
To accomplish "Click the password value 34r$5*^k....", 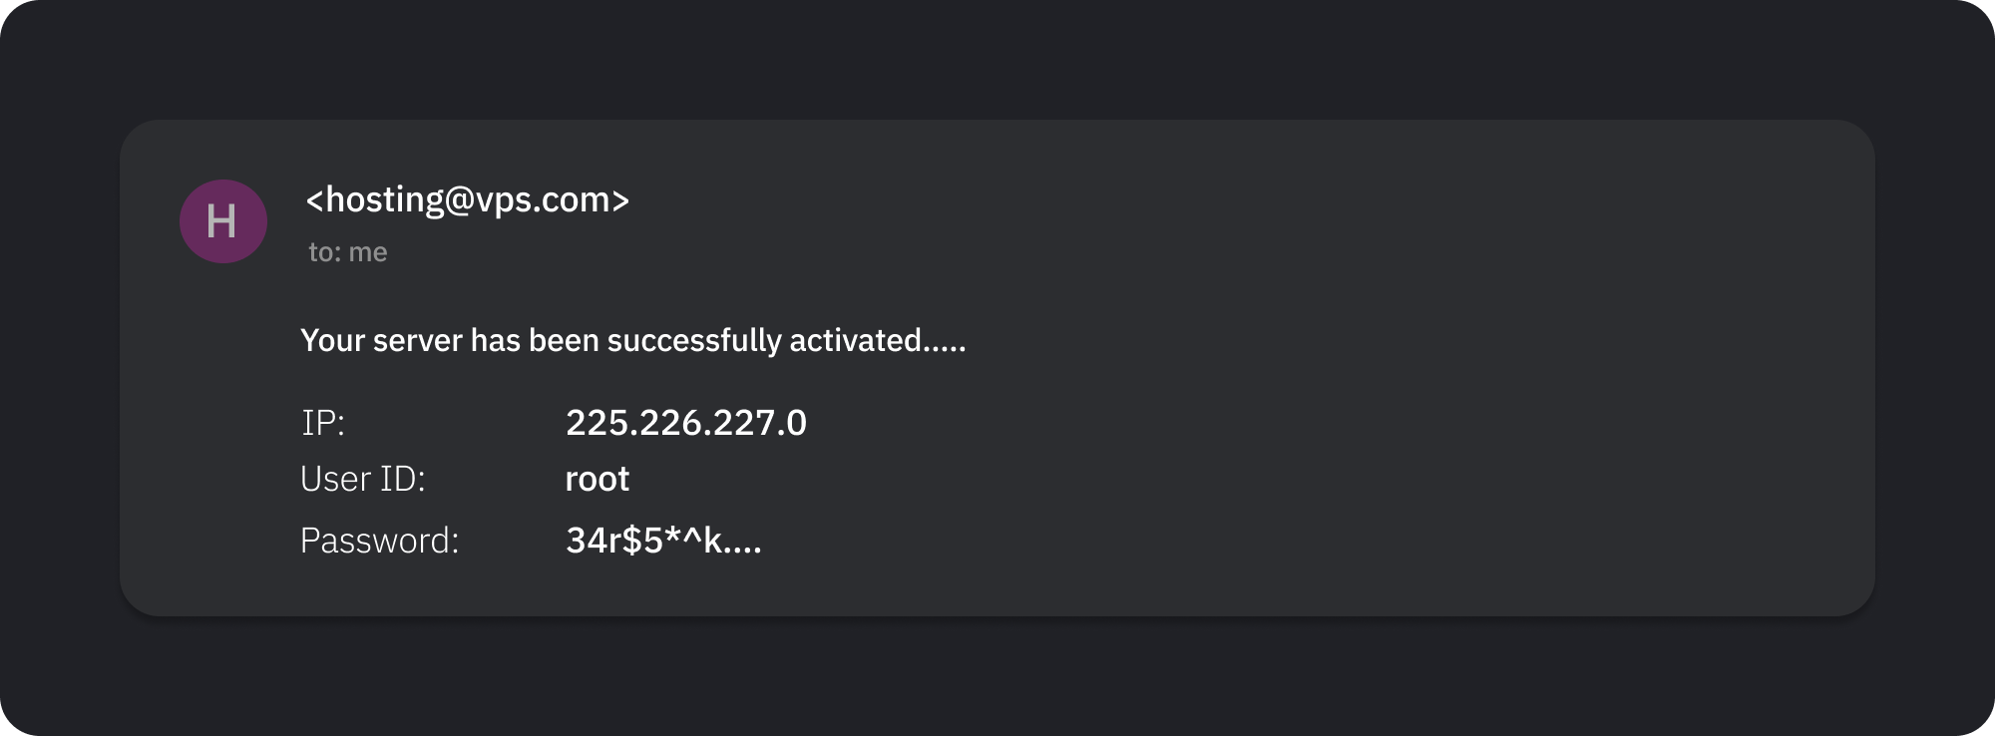I will click(663, 541).
